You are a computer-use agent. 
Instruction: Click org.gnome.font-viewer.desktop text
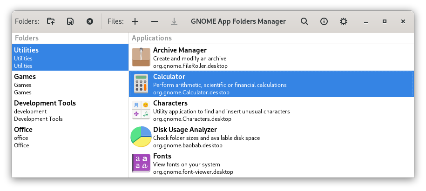click(x=193, y=172)
